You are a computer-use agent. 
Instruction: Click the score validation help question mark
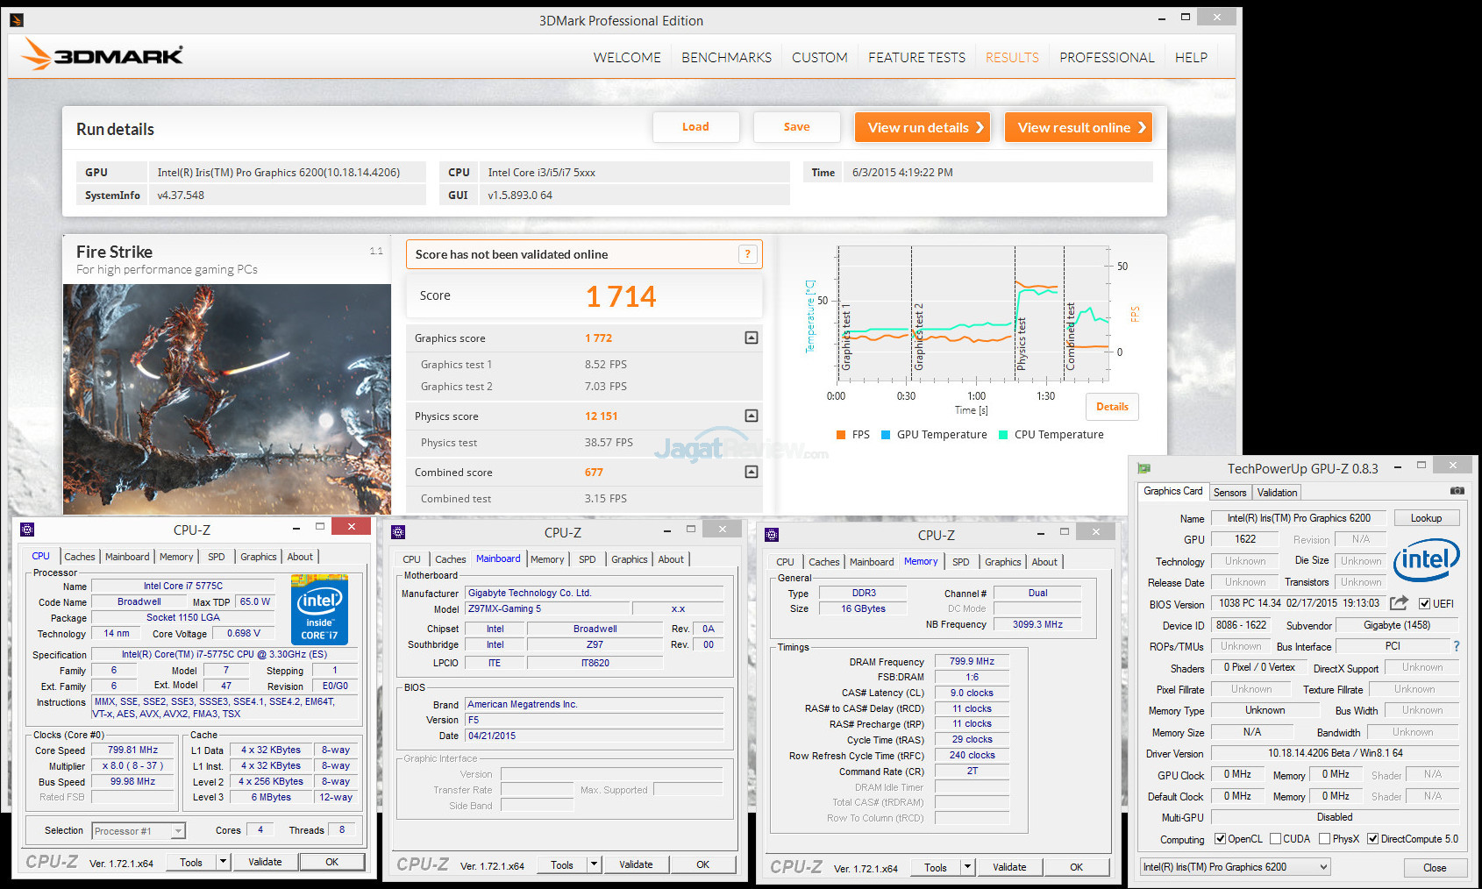point(747,254)
